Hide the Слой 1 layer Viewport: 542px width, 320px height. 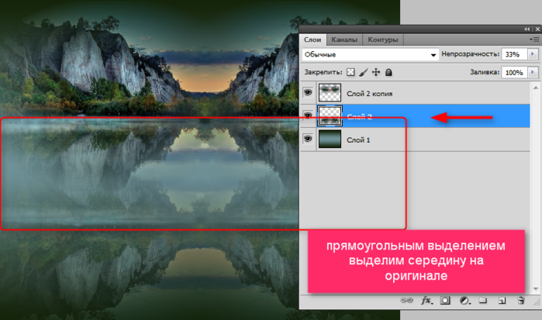[x=308, y=139]
